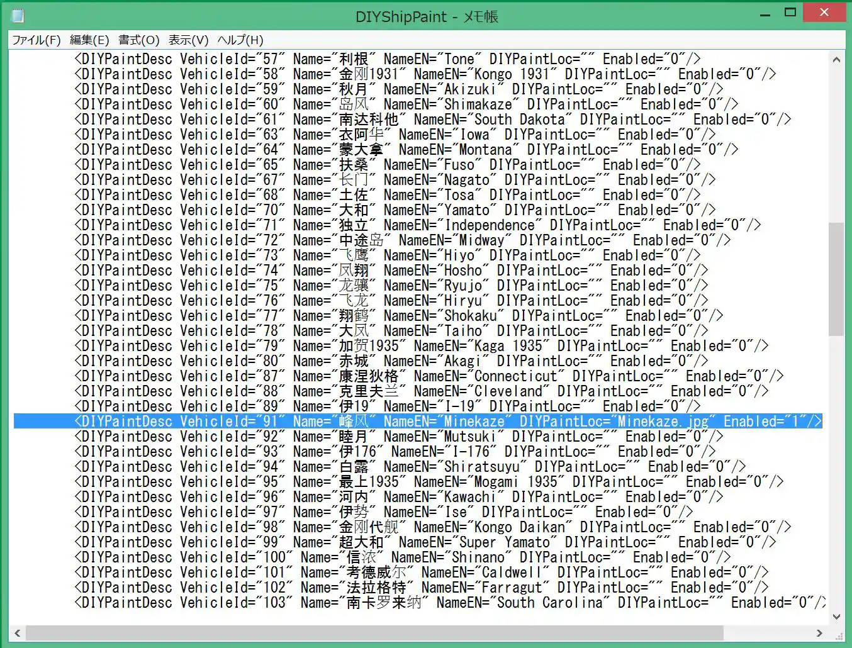Click the line with NameEN="Mutsuki"

(398, 437)
